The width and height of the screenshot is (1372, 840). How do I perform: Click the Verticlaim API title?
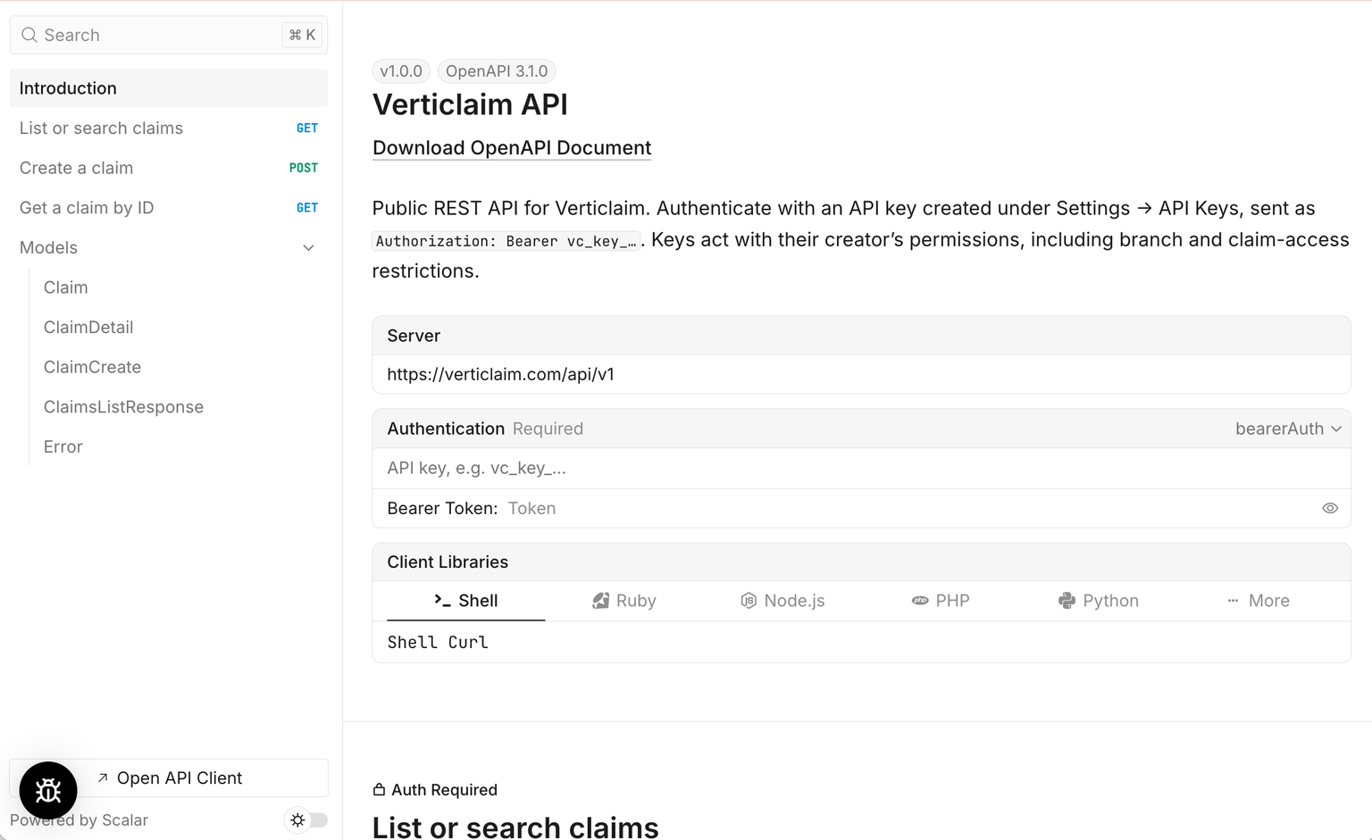pyautogui.click(x=470, y=104)
